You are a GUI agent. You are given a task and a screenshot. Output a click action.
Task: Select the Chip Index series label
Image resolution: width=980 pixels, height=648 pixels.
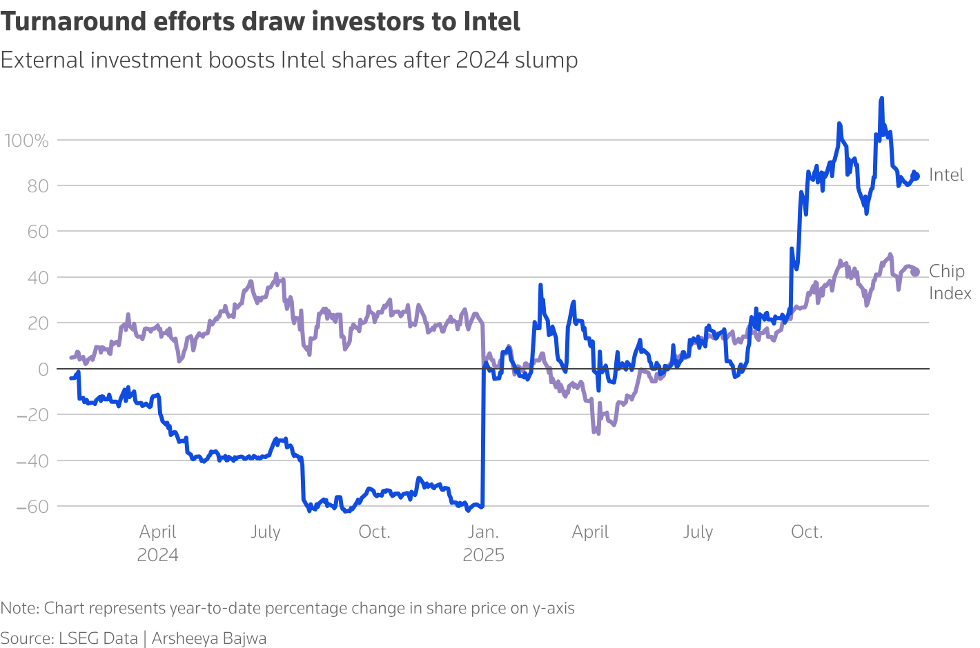pos(950,283)
